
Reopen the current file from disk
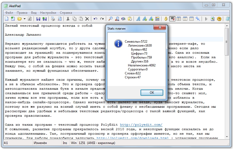pyautogui.click(x=30, y=19)
